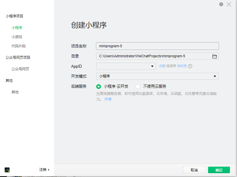Select the 小程序·云开发 radio option
This screenshot has width=237, height=177.
point(99,87)
